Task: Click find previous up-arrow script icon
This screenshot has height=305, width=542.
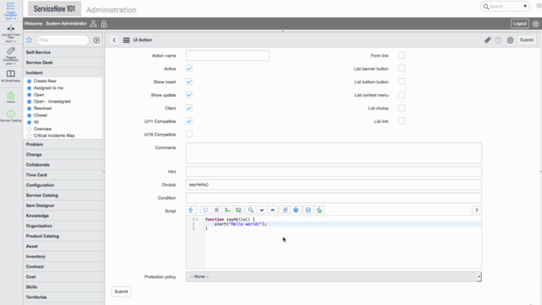Action: [x=273, y=210]
